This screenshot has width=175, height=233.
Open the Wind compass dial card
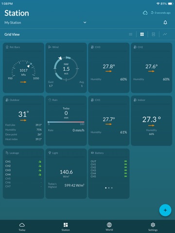[x=66, y=68]
